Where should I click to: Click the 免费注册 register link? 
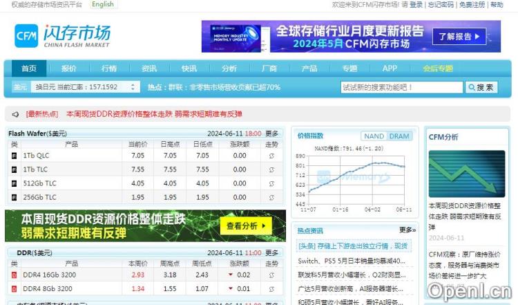[472, 5]
